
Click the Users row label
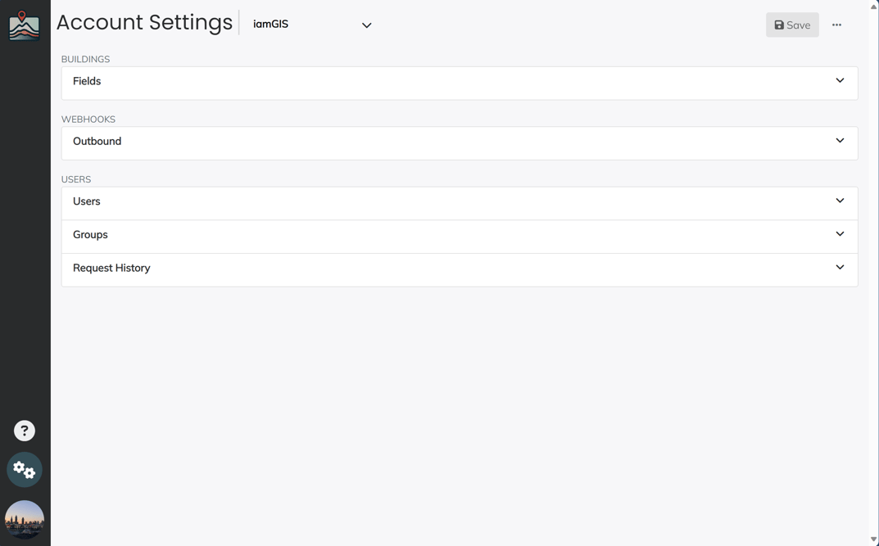click(x=86, y=201)
